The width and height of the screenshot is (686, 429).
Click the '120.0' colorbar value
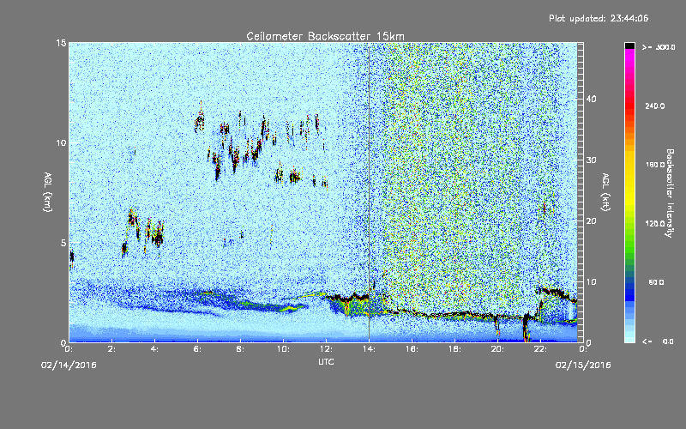pyautogui.click(x=654, y=223)
